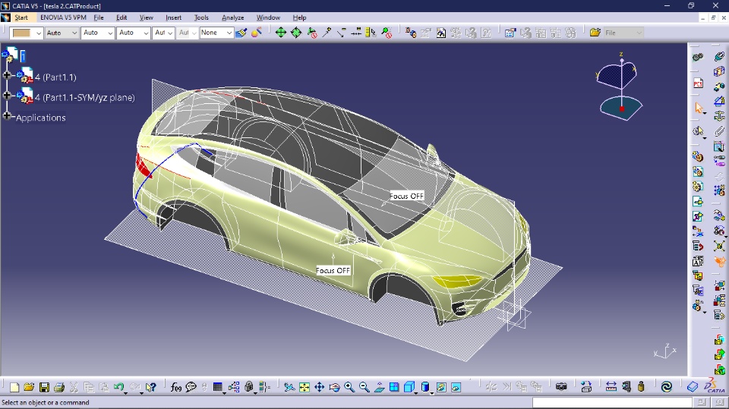Click the Zoom Out magnifier
The image size is (729, 409).
point(364,387)
